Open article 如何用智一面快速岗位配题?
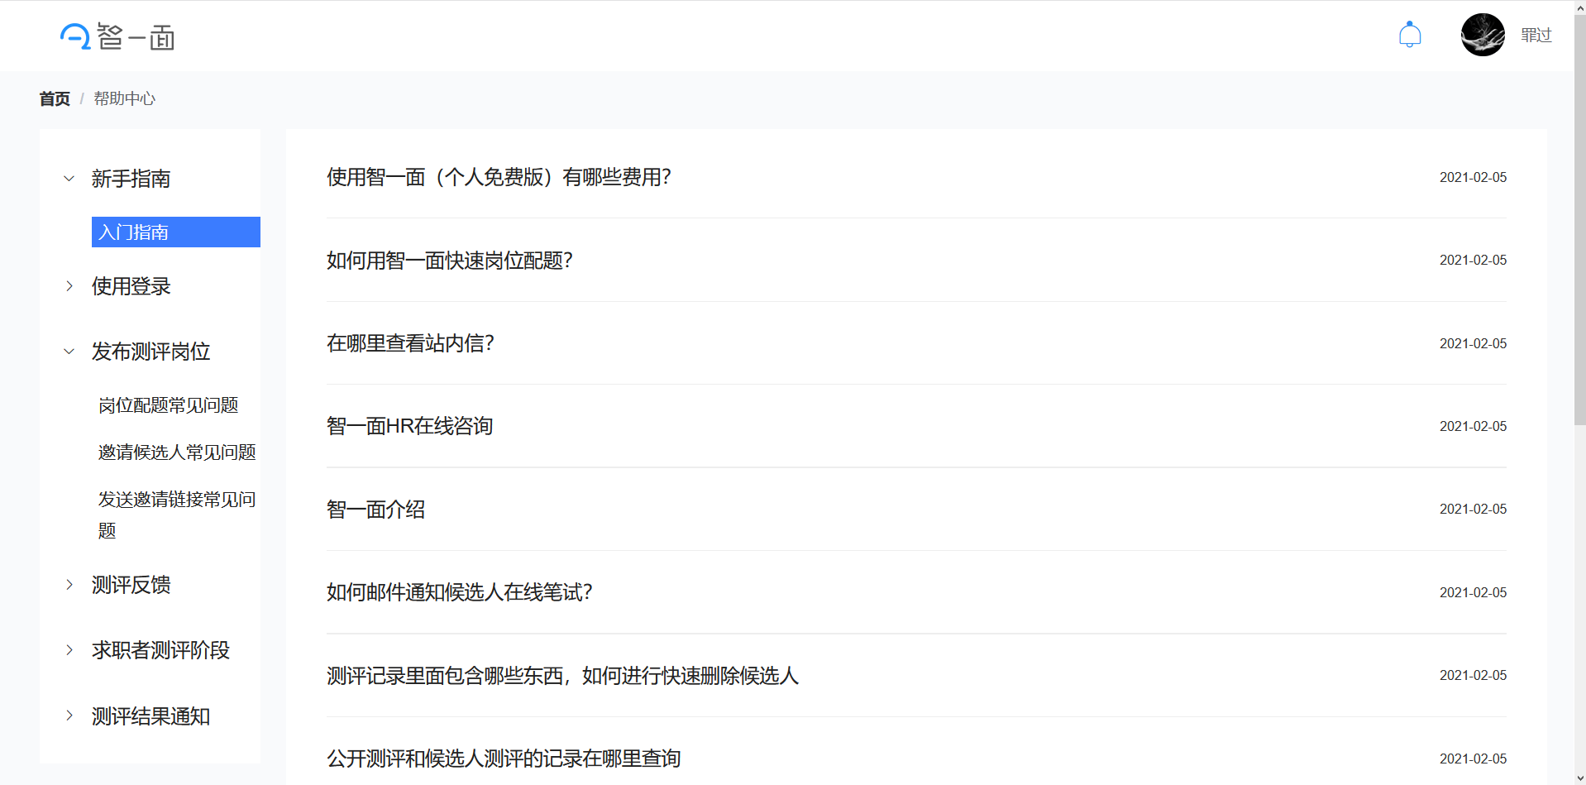1586x785 pixels. 449,261
